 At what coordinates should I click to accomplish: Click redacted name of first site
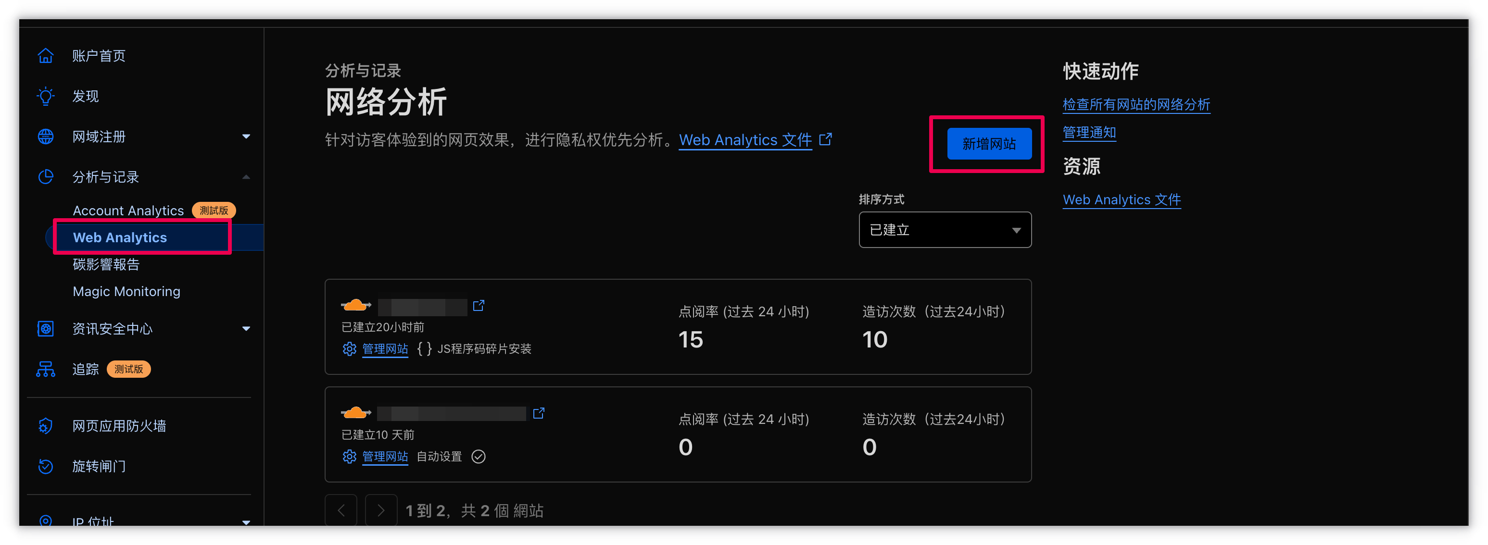(x=422, y=307)
